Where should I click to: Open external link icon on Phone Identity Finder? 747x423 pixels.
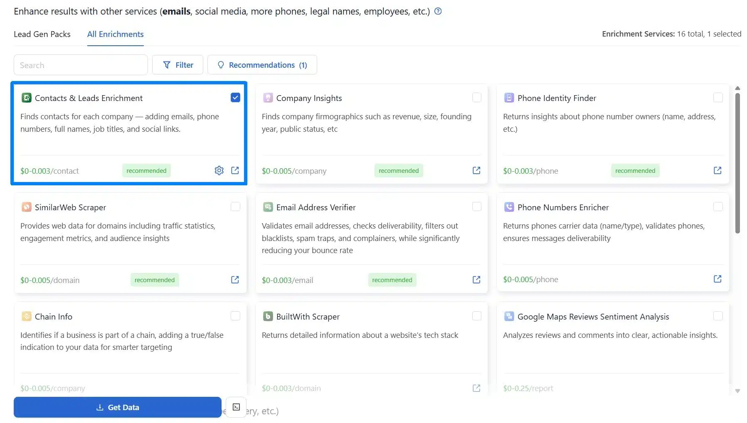[x=717, y=170]
